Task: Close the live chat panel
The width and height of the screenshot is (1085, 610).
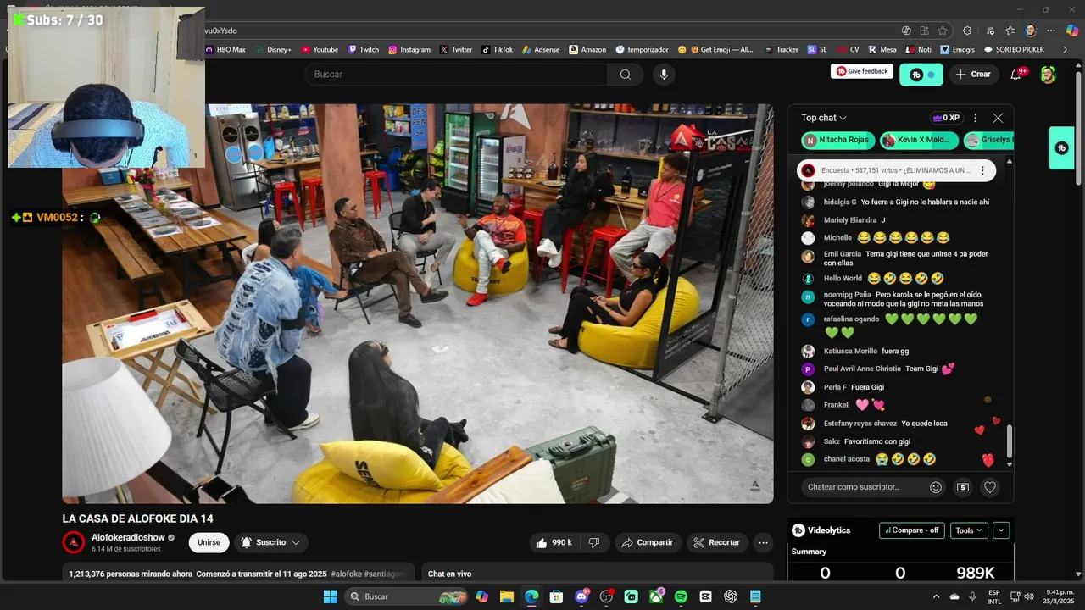Action: 998,118
